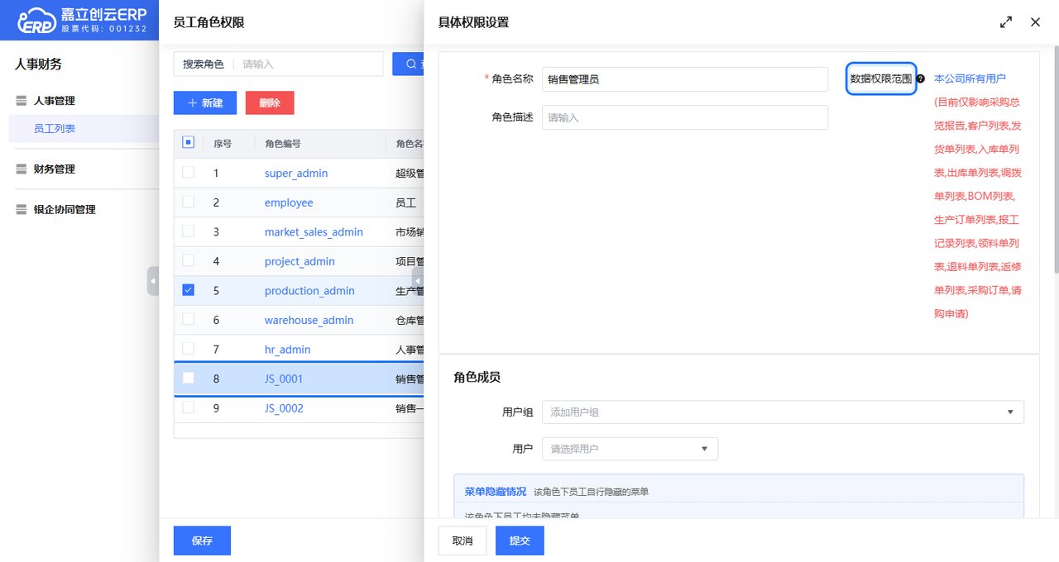The width and height of the screenshot is (1059, 562).
Task: Click the 保存 button
Action: (202, 541)
